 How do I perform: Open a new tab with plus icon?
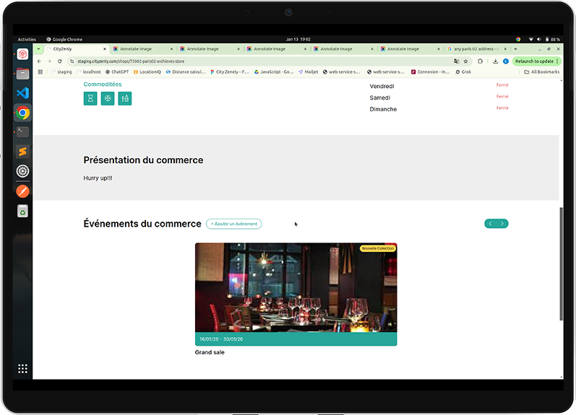[516, 49]
